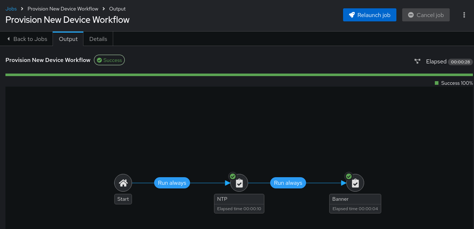Click the green Success 100% legend square

pos(437,83)
